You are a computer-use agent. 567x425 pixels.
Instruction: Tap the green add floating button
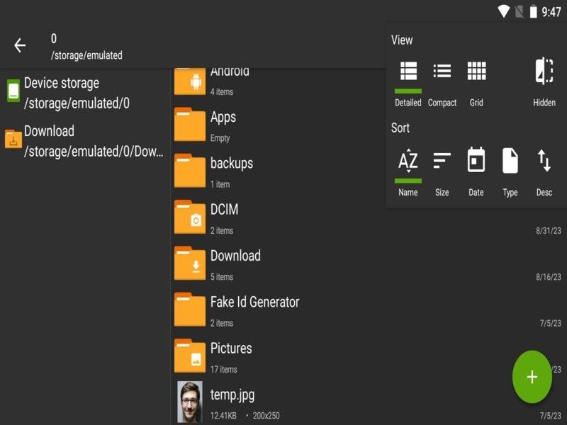click(x=532, y=377)
